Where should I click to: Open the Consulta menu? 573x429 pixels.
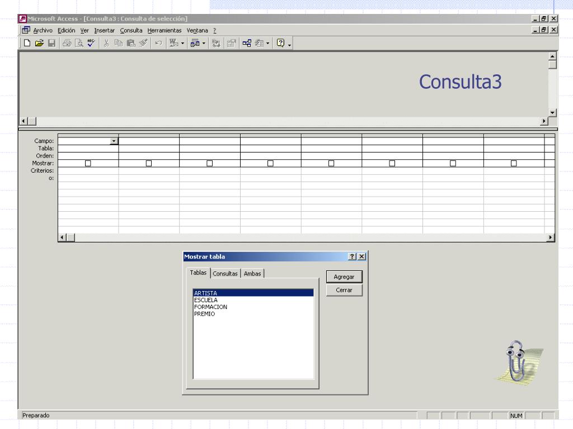click(x=131, y=30)
